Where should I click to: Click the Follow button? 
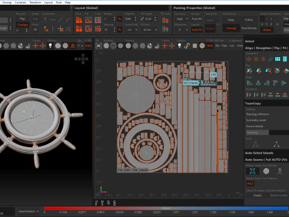[249, 20]
